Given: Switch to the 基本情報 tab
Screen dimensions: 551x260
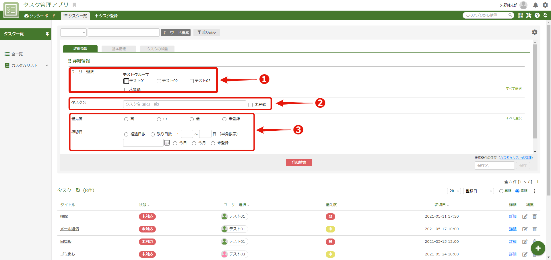Looking at the screenshot, I should coord(119,49).
